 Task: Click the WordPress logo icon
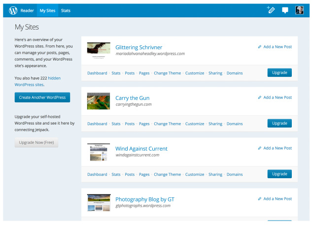[x=13, y=10]
